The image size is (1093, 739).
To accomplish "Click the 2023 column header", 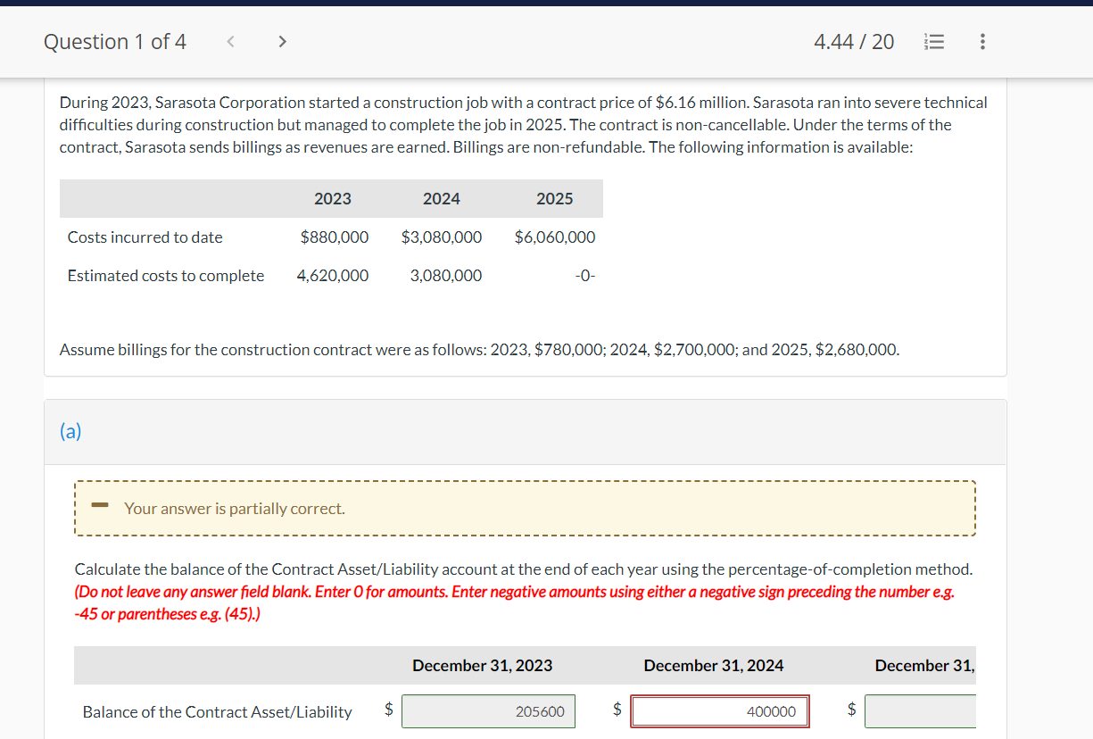I will pos(333,199).
